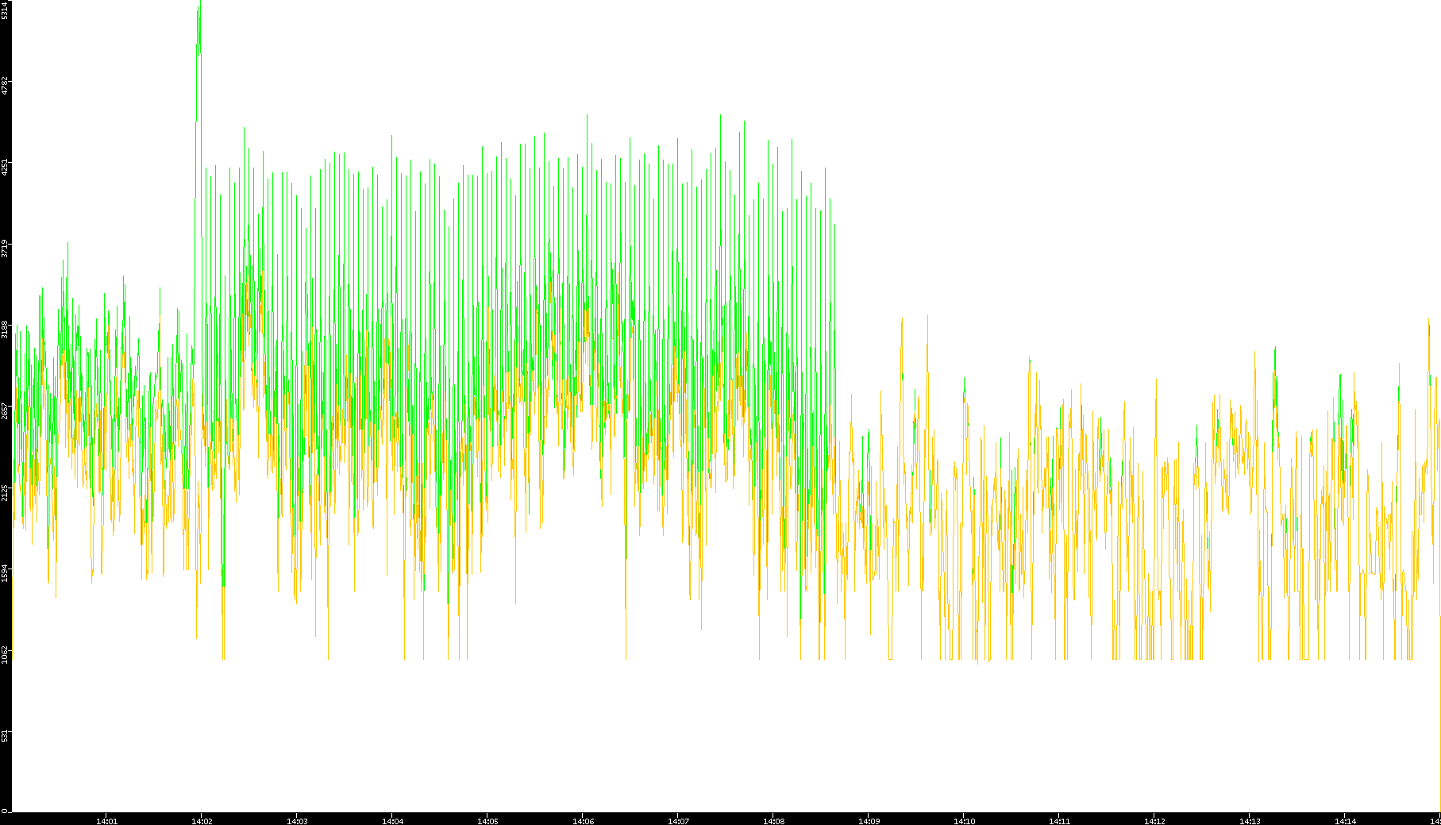This screenshot has height=825, width=1441.
Task: Click the 14:05 time axis label
Action: coord(487,821)
